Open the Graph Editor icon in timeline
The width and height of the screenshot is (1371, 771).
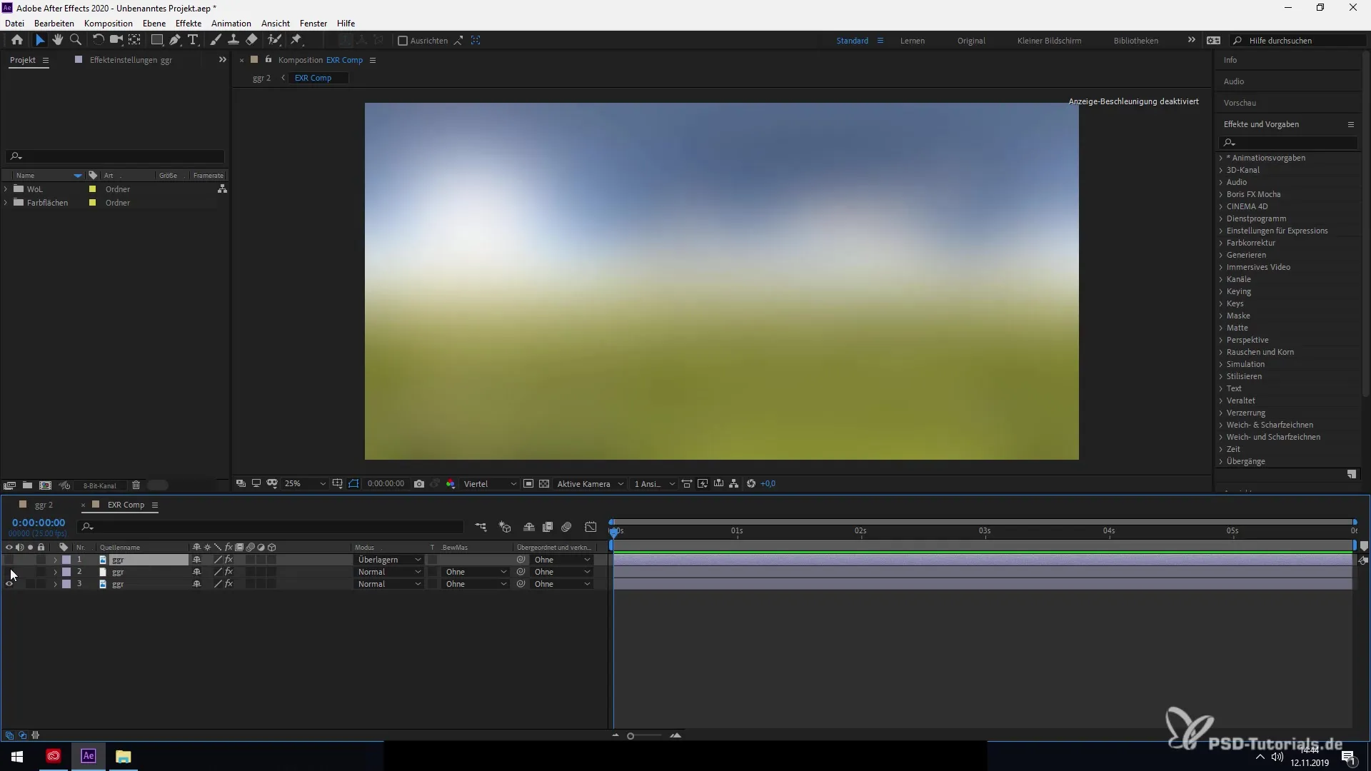tap(591, 527)
